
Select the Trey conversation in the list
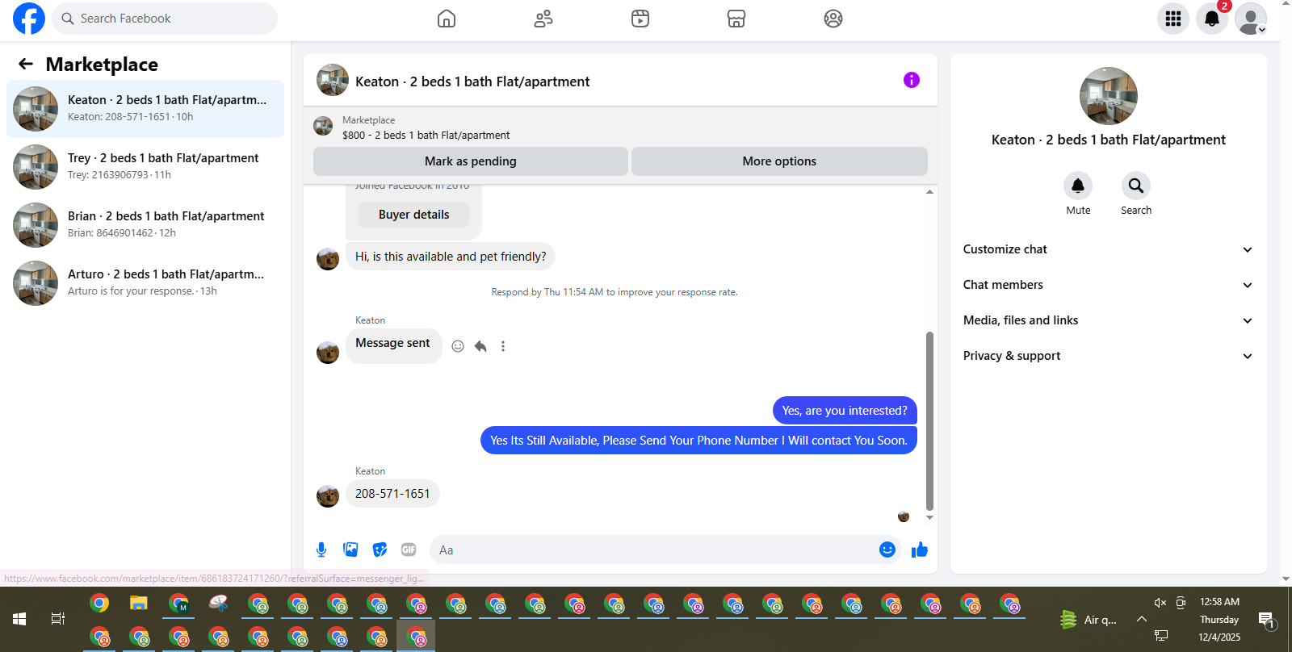click(x=145, y=167)
